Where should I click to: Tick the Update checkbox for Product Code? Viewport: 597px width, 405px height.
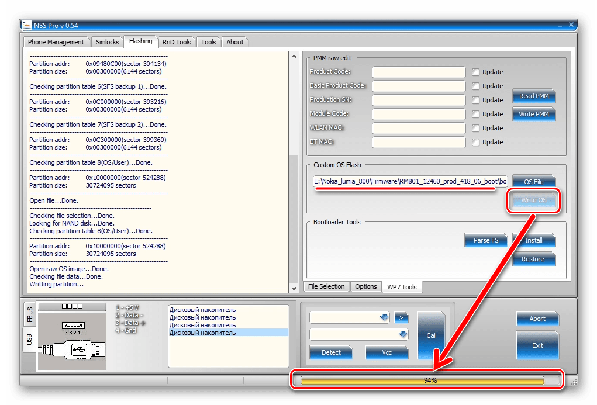[x=475, y=72]
